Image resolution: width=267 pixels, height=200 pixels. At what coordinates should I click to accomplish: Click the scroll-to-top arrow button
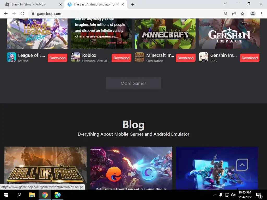tap(242, 165)
